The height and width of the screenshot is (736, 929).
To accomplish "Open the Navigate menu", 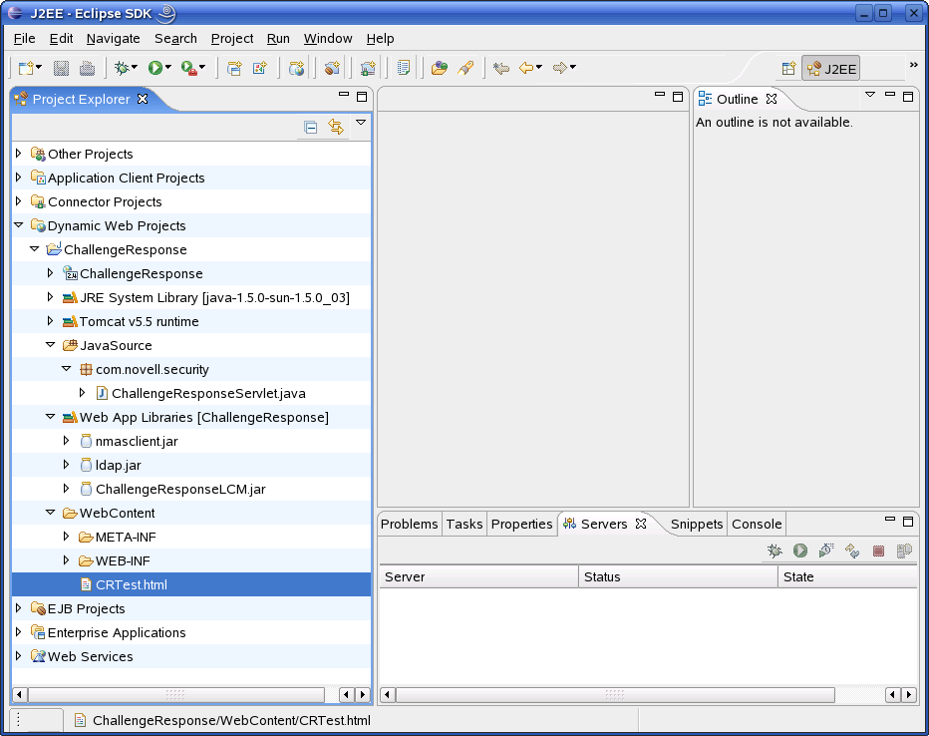I will click(x=113, y=38).
